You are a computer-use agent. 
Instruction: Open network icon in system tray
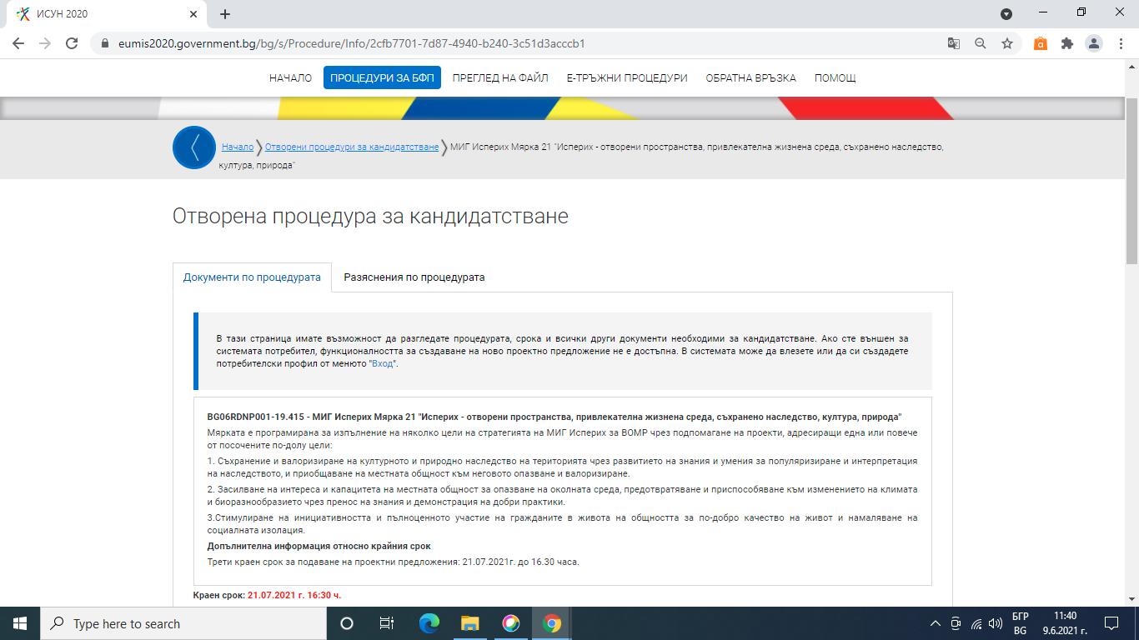976,623
